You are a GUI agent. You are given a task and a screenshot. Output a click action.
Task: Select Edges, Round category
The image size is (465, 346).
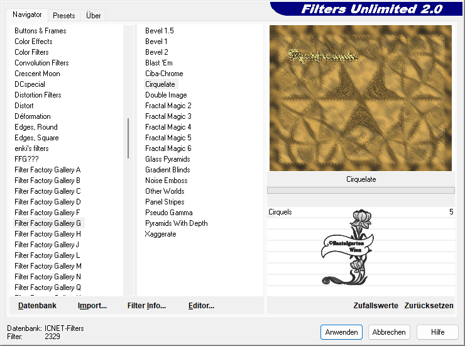click(x=36, y=127)
